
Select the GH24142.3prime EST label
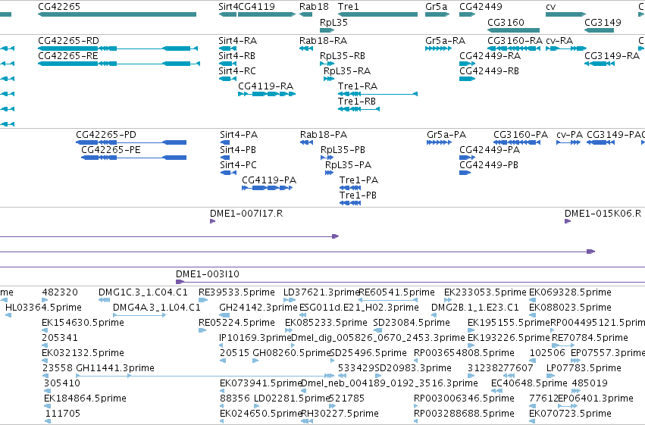tap(258, 308)
